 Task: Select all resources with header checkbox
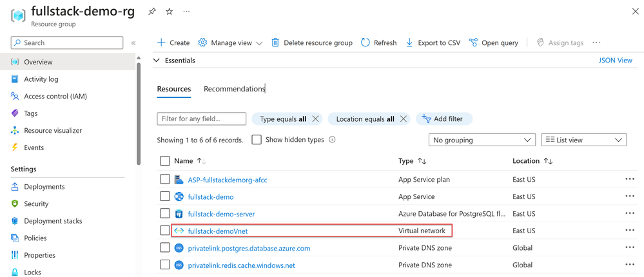coord(164,161)
